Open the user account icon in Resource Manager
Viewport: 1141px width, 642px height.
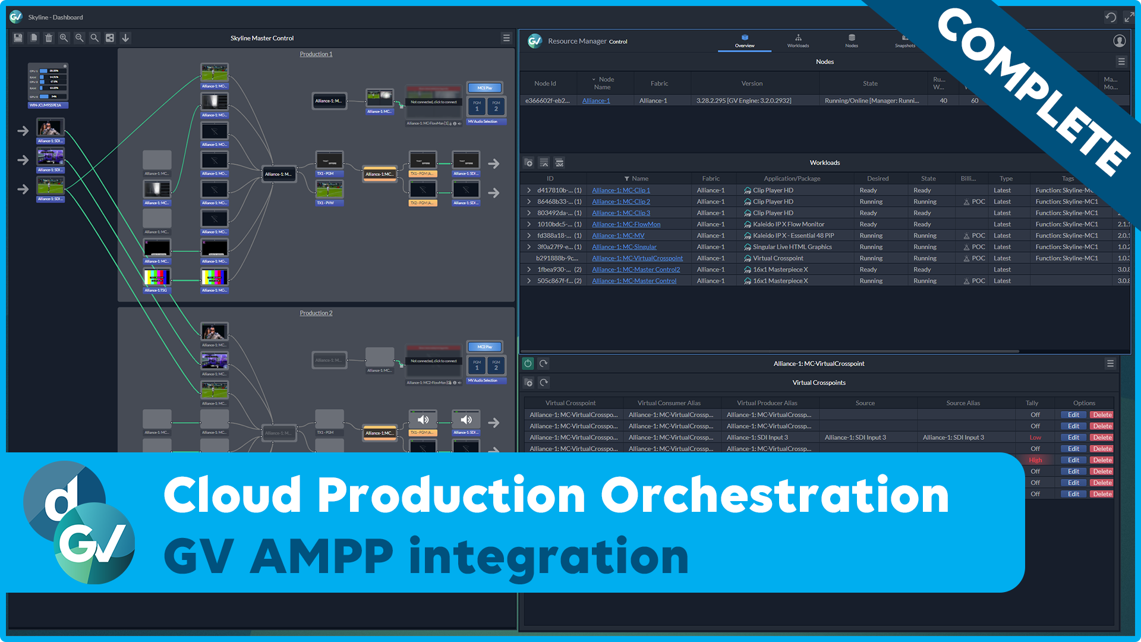tap(1120, 40)
